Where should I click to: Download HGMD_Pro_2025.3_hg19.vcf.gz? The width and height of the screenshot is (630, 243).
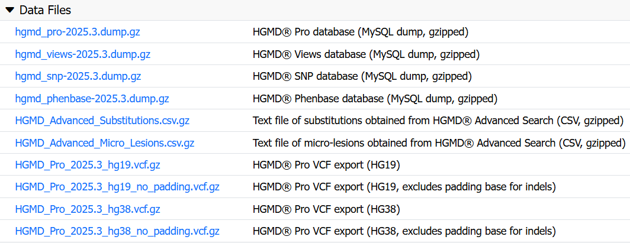(x=88, y=165)
